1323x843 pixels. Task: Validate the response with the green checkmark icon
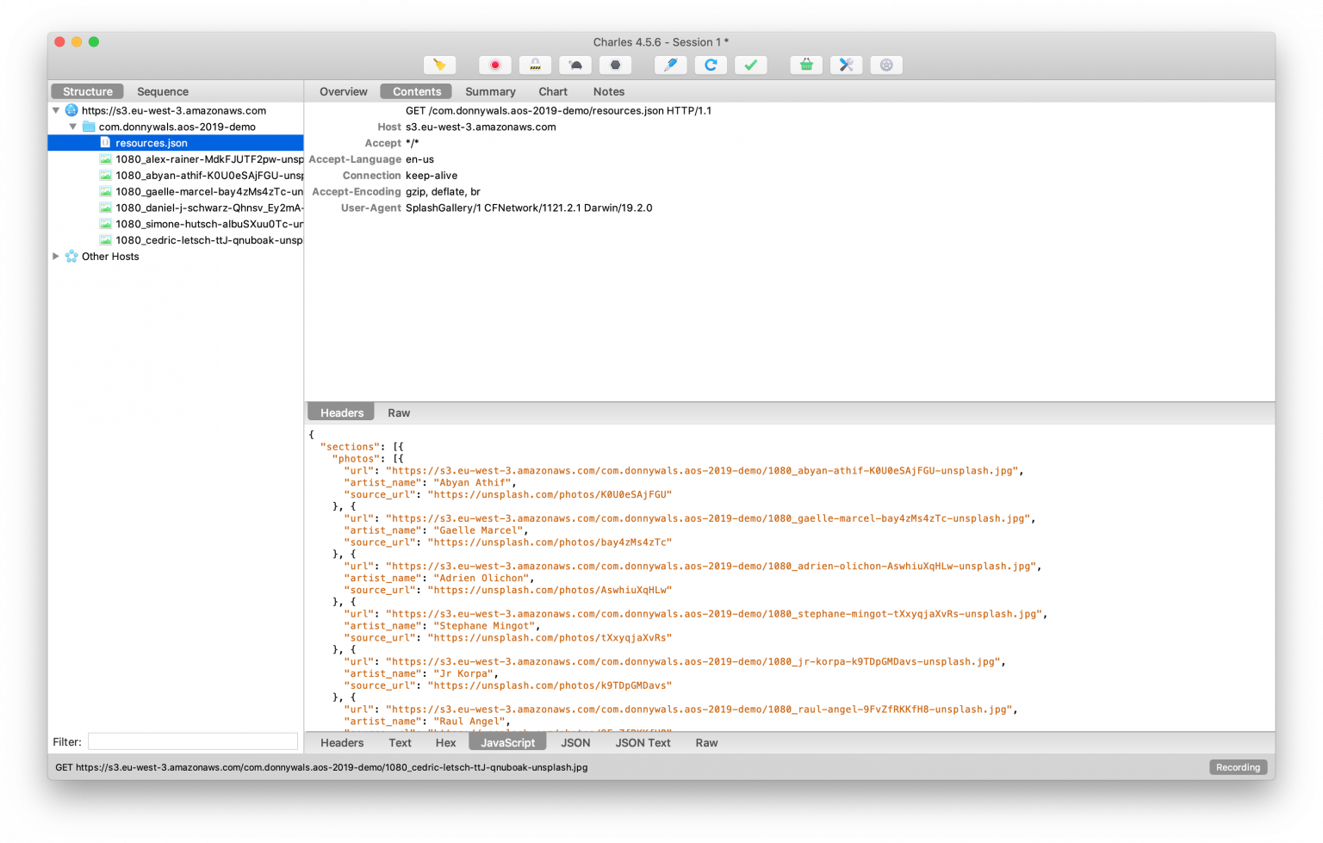tap(750, 65)
